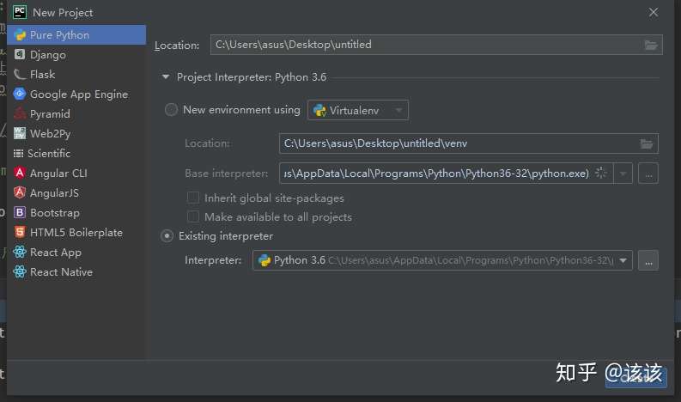Select Scientific project type

[x=49, y=154]
